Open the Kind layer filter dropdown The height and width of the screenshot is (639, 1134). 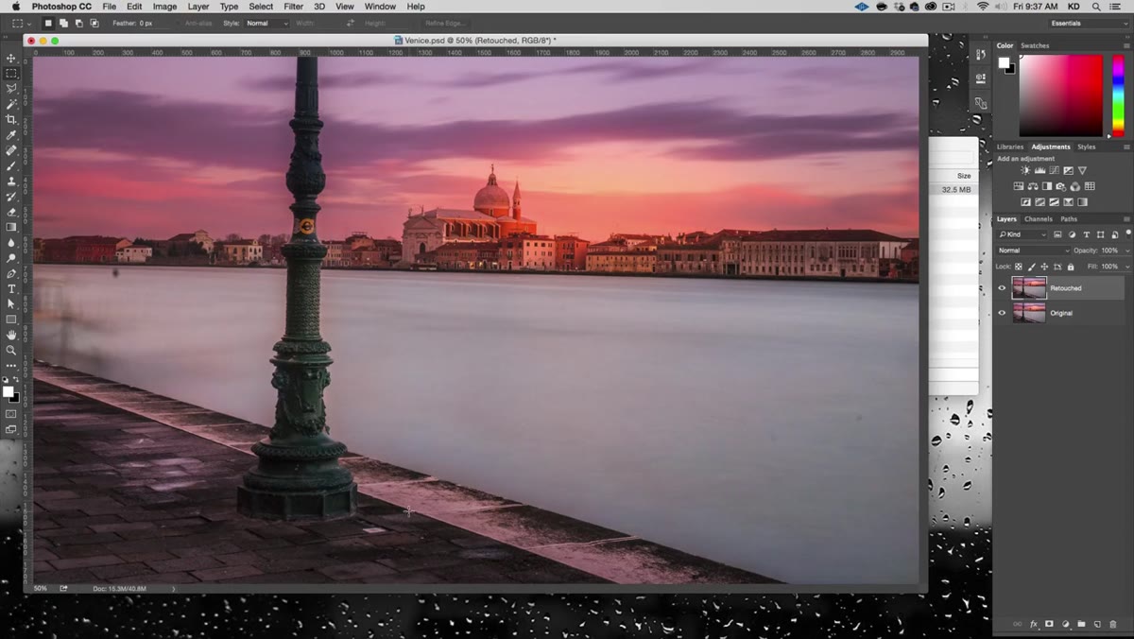point(1022,234)
